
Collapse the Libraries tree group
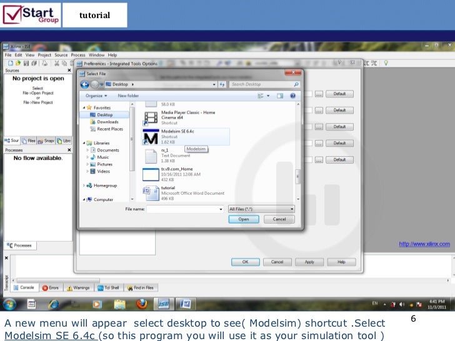(84, 143)
